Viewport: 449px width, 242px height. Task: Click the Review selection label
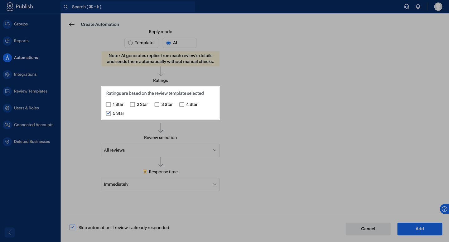tap(161, 137)
